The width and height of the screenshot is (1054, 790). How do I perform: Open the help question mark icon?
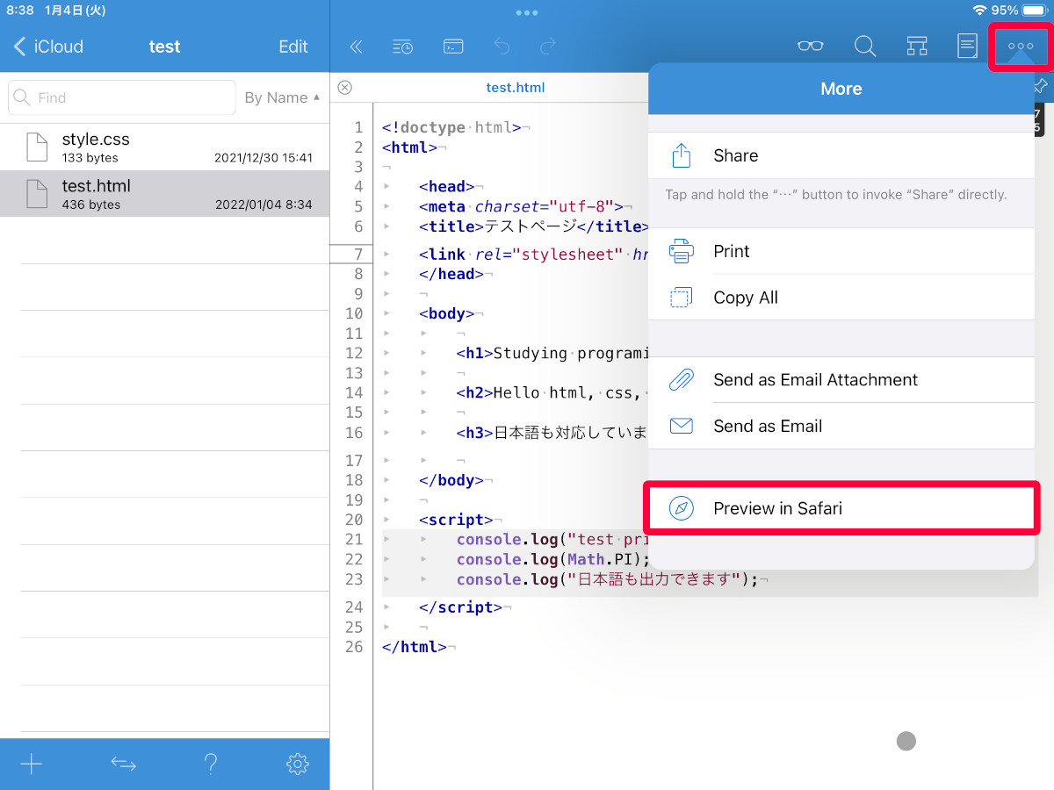pyautogui.click(x=211, y=764)
